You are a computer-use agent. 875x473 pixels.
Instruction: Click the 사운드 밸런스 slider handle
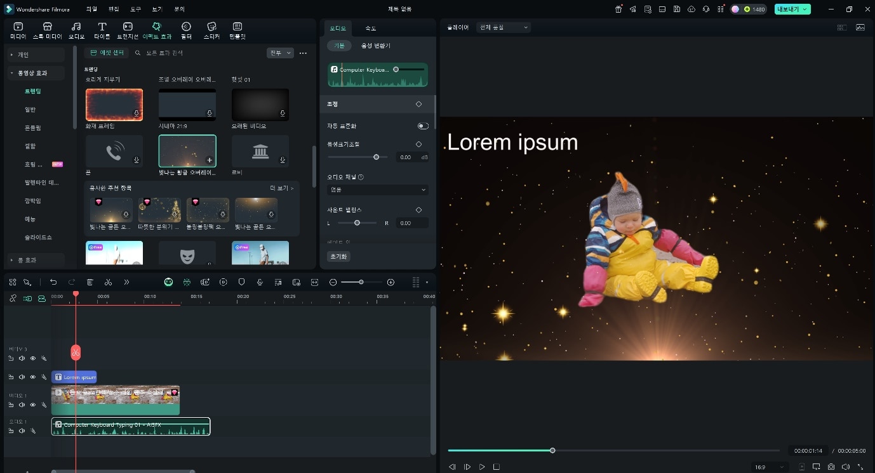357,223
